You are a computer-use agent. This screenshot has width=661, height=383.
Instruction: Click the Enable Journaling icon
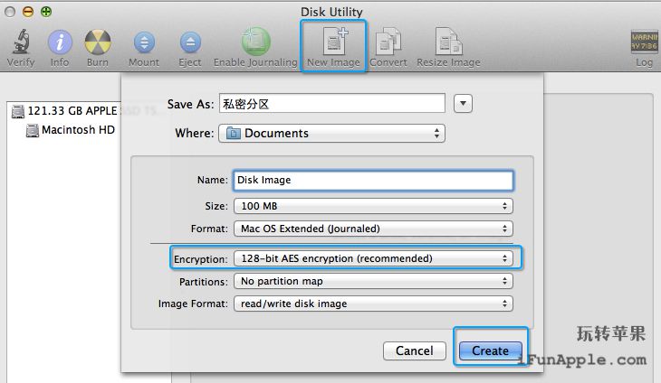pyautogui.click(x=255, y=42)
